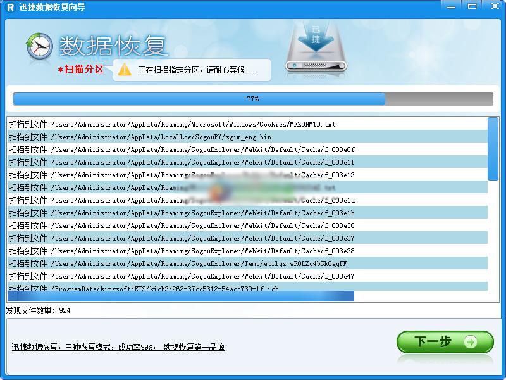Click the yellow warning triangle icon
Viewport: 506px width, 380px height.
click(x=125, y=70)
